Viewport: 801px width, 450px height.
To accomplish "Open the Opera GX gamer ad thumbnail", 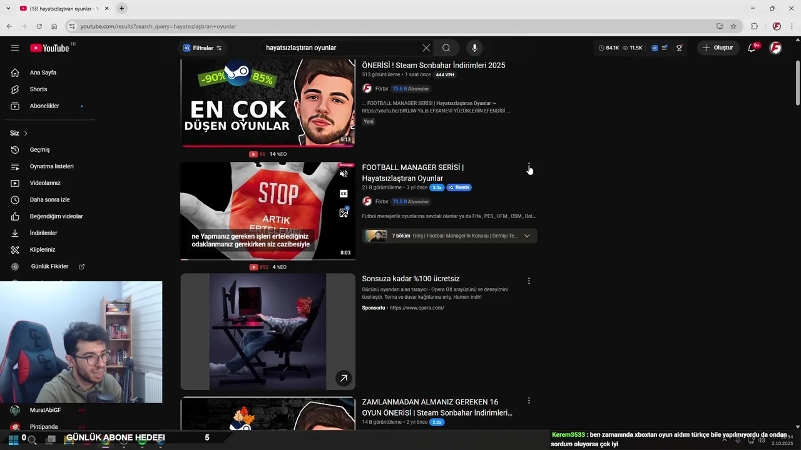I will (x=268, y=331).
